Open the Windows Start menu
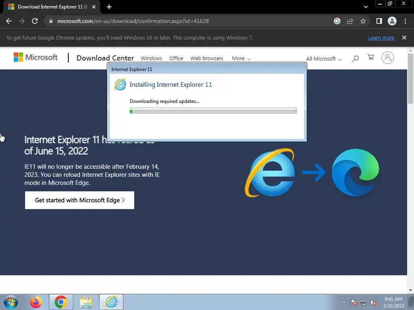Image resolution: width=414 pixels, height=310 pixels. [x=11, y=302]
